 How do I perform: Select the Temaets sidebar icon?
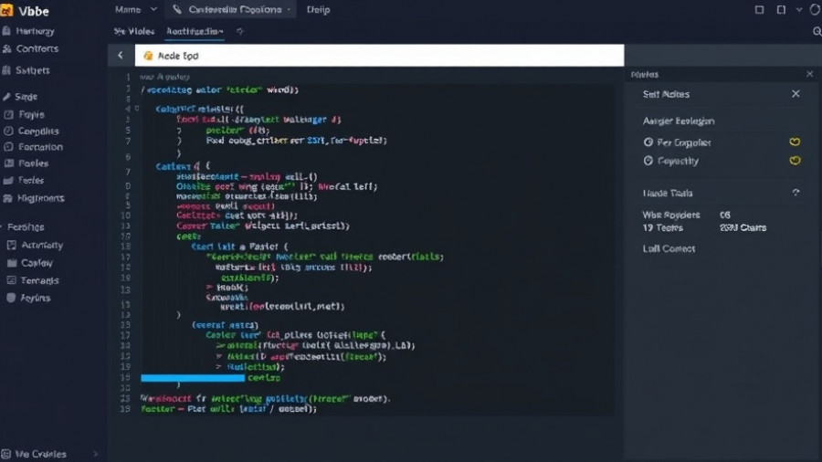(x=12, y=280)
